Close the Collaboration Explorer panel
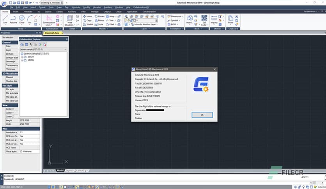This screenshot has width=326, height=189. pyautogui.click(x=67, y=39)
